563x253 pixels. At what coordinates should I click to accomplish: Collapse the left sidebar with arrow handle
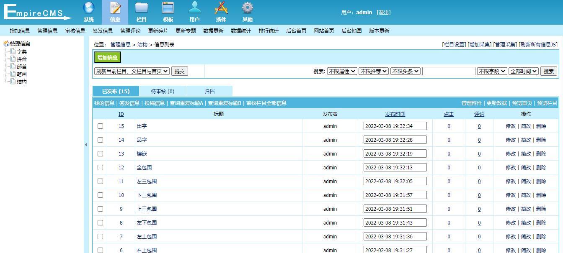(x=86, y=145)
